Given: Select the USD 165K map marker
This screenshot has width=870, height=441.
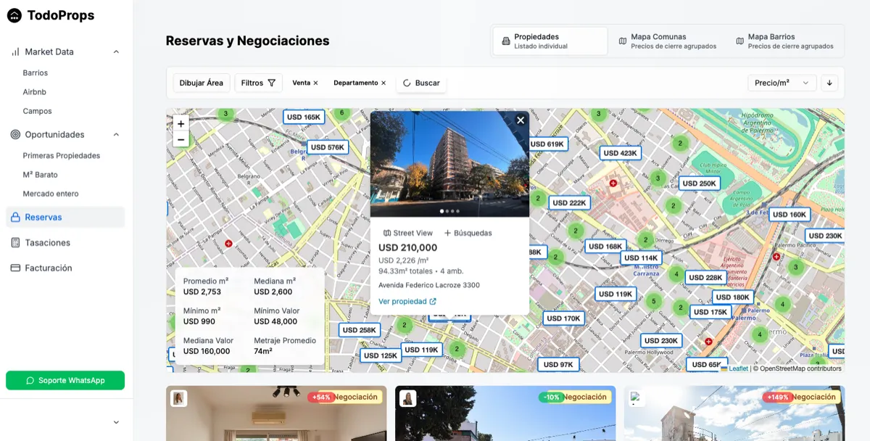Looking at the screenshot, I should tap(303, 117).
